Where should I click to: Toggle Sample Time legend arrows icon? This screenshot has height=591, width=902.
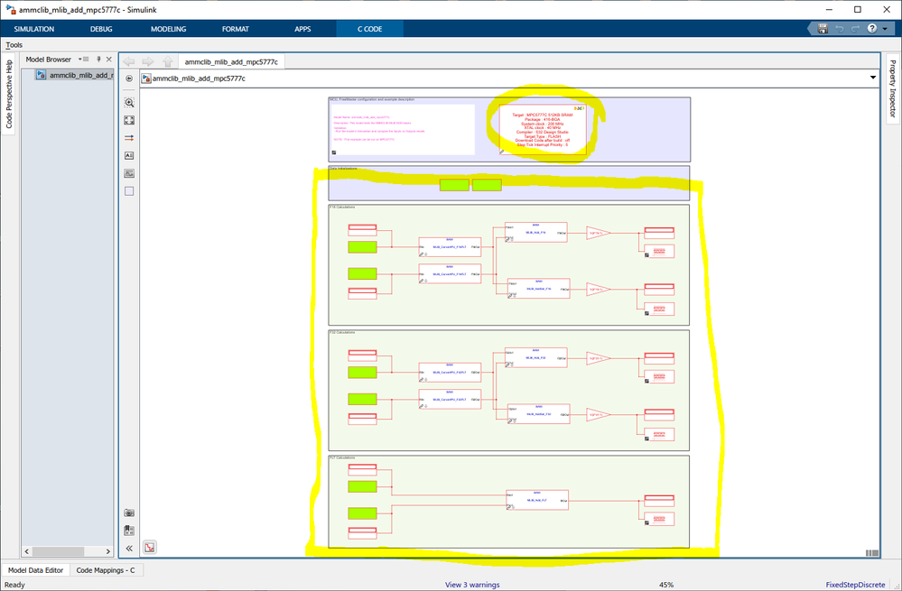(x=129, y=138)
